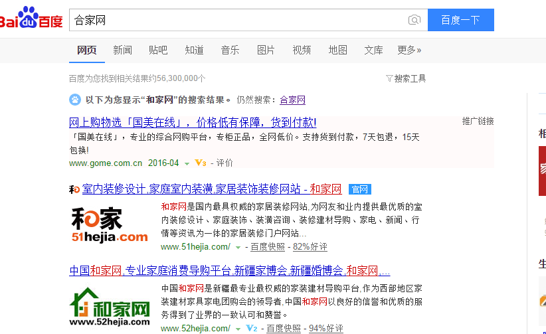Click the small 和家 favicon before result title
This screenshot has height=334, width=546.
point(74,189)
